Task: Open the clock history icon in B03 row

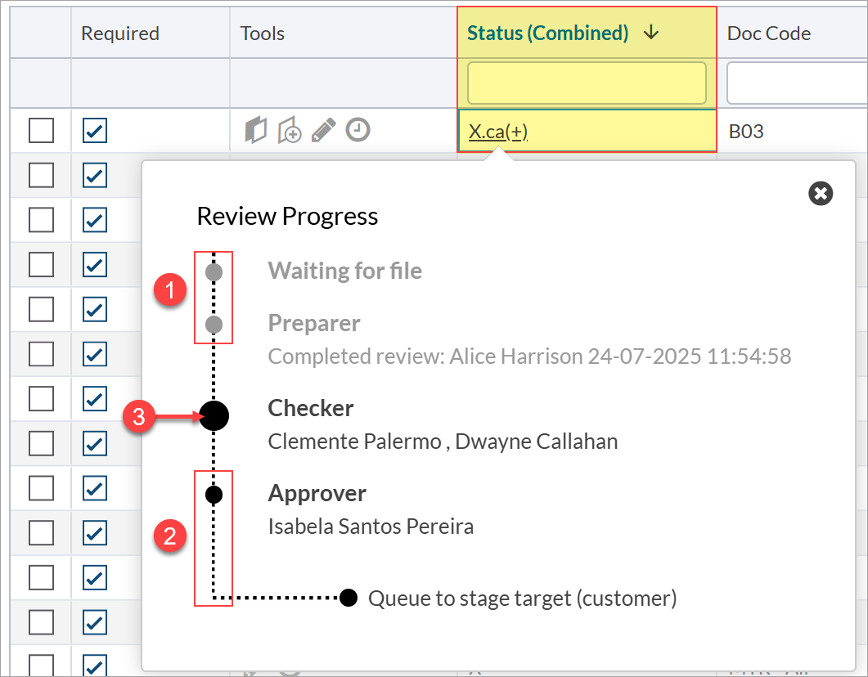Action: (358, 130)
